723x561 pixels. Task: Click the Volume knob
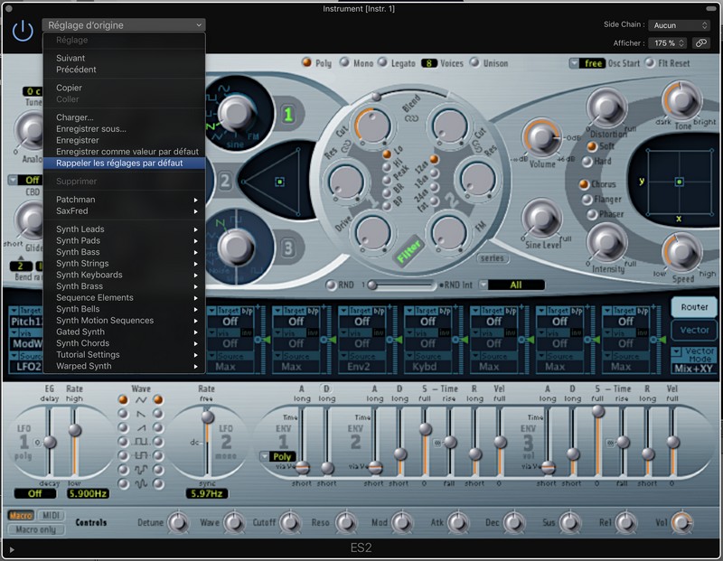pyautogui.click(x=541, y=139)
